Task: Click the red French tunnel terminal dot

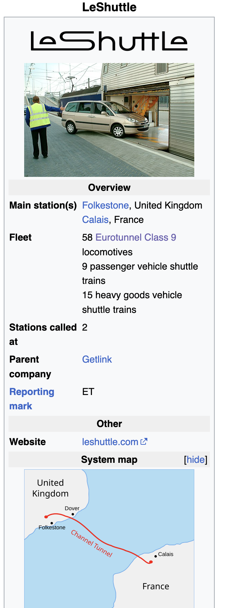Action: click(x=151, y=562)
